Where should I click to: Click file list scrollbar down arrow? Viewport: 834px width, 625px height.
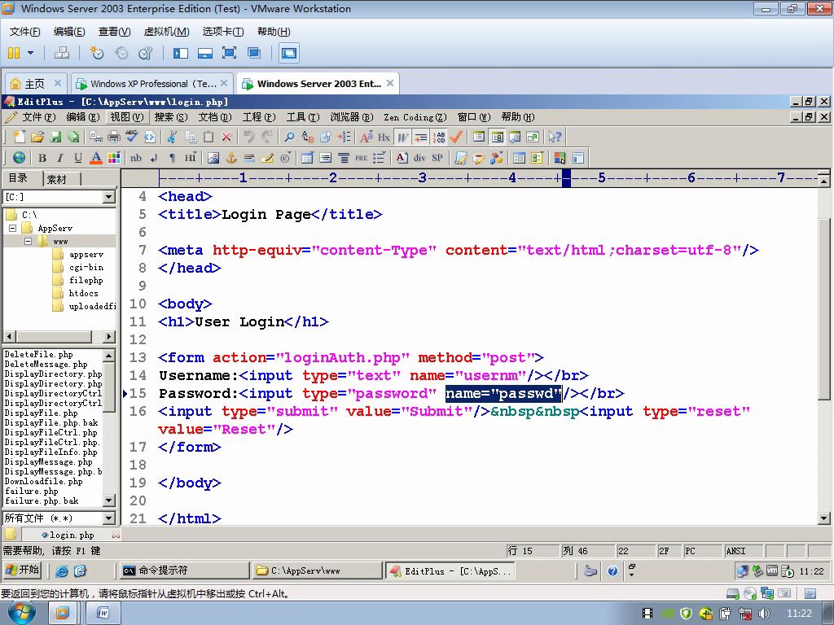pyautogui.click(x=108, y=500)
